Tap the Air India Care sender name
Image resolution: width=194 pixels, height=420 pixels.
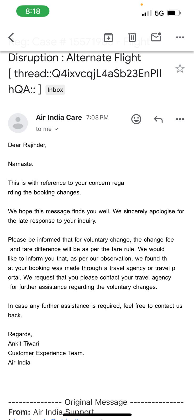pos(59,117)
